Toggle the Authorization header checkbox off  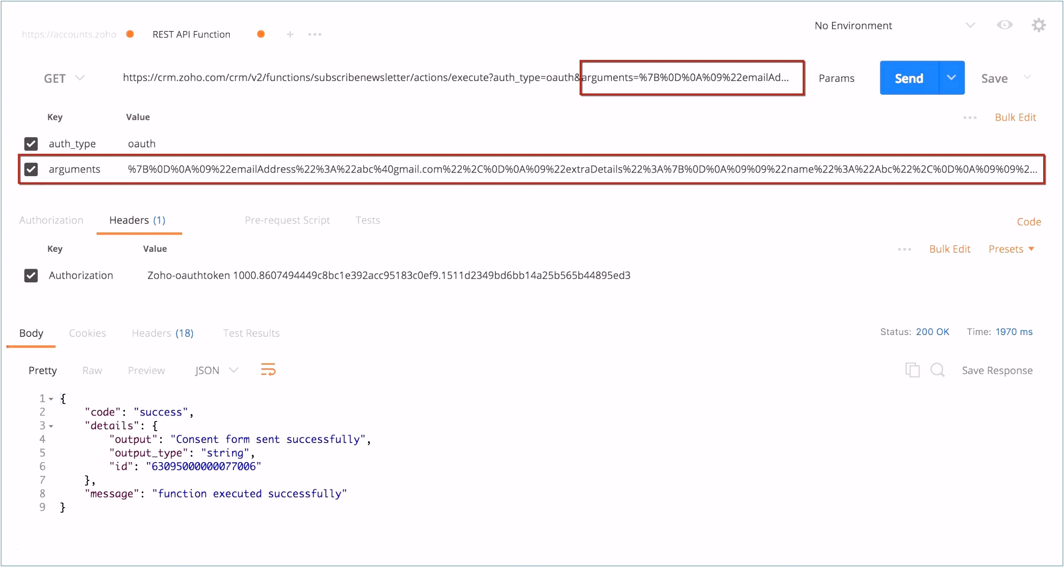click(x=32, y=275)
